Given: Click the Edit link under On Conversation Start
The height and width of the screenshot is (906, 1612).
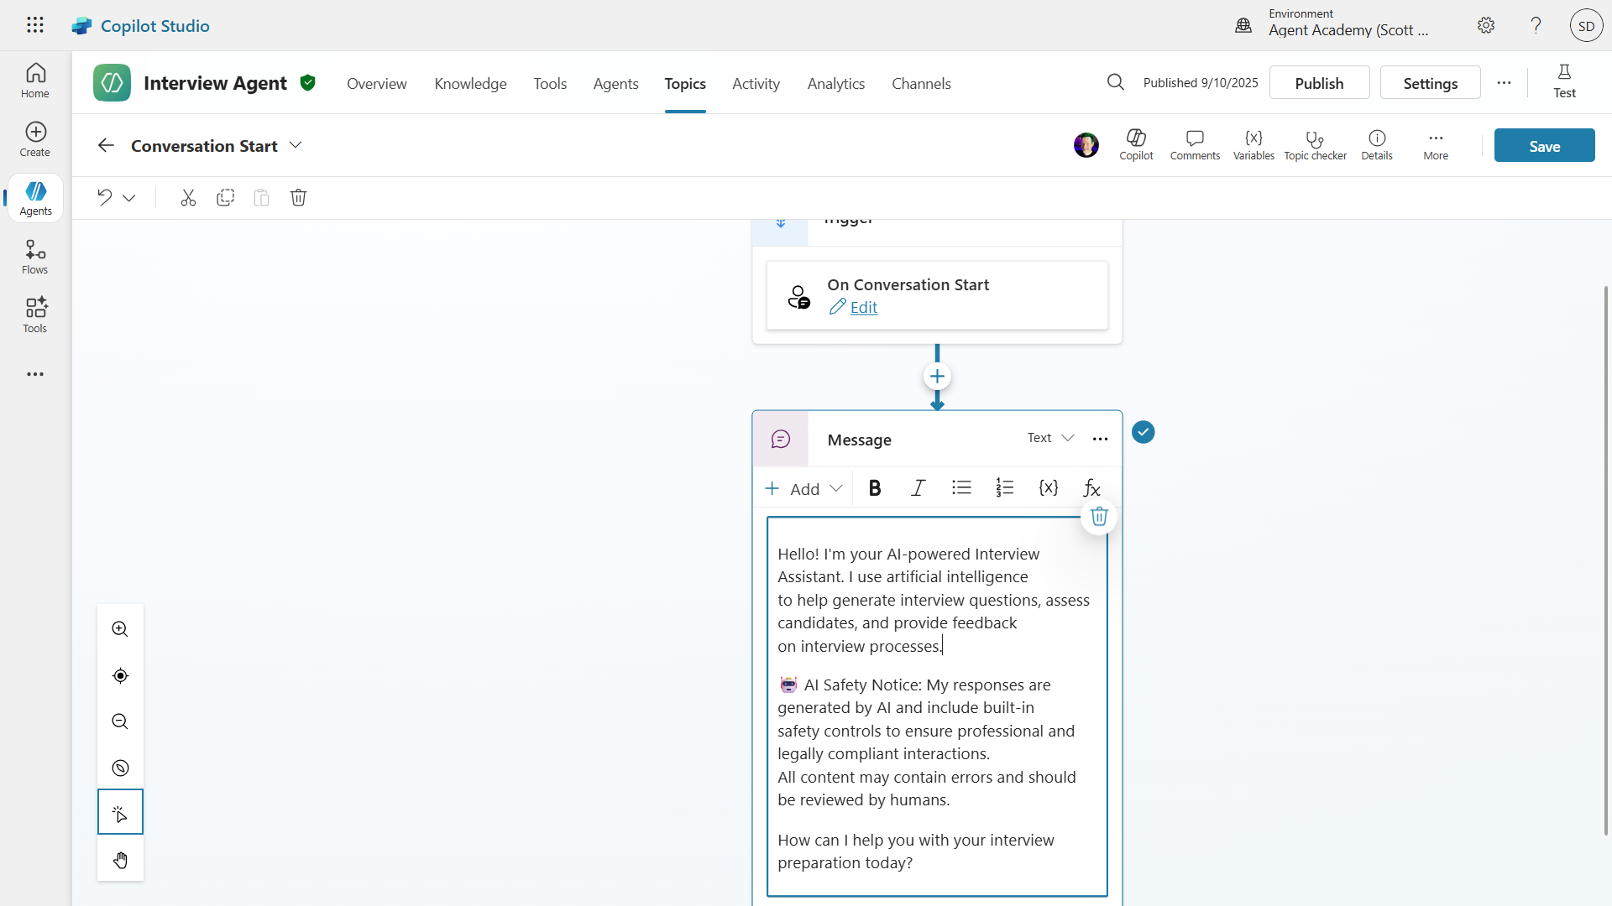Looking at the screenshot, I should click(863, 308).
